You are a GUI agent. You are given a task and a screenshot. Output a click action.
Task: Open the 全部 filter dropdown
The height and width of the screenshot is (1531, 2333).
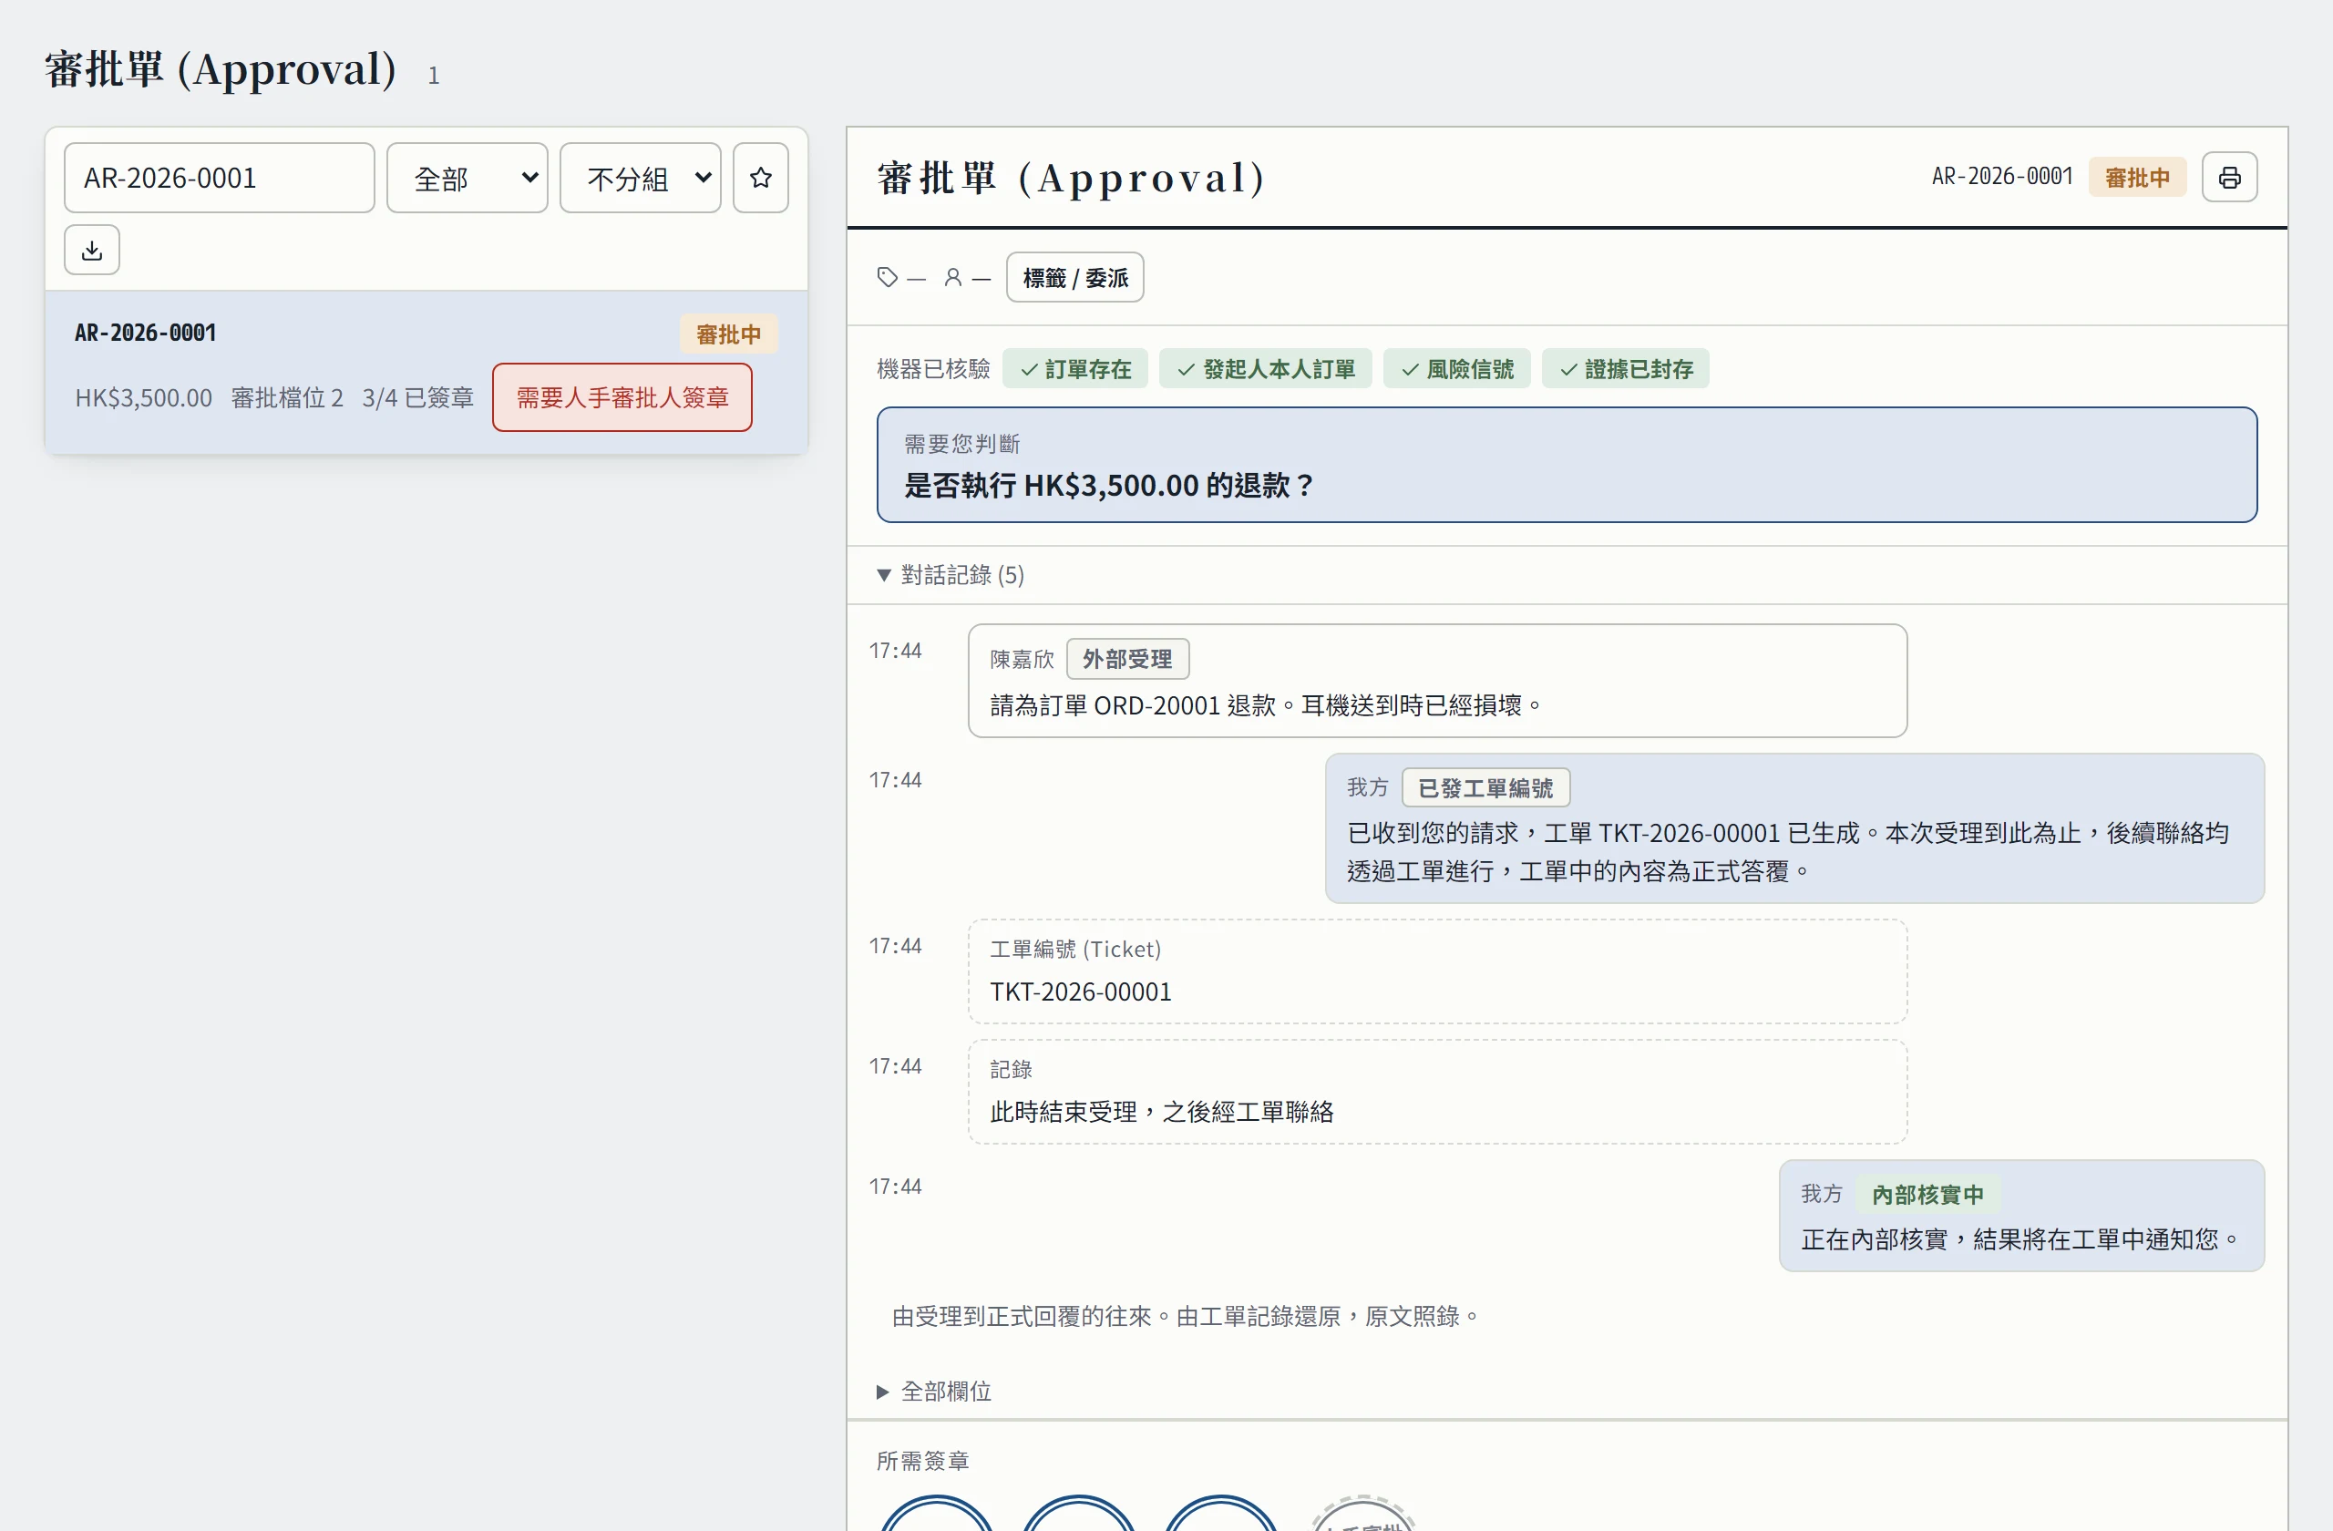coord(468,178)
